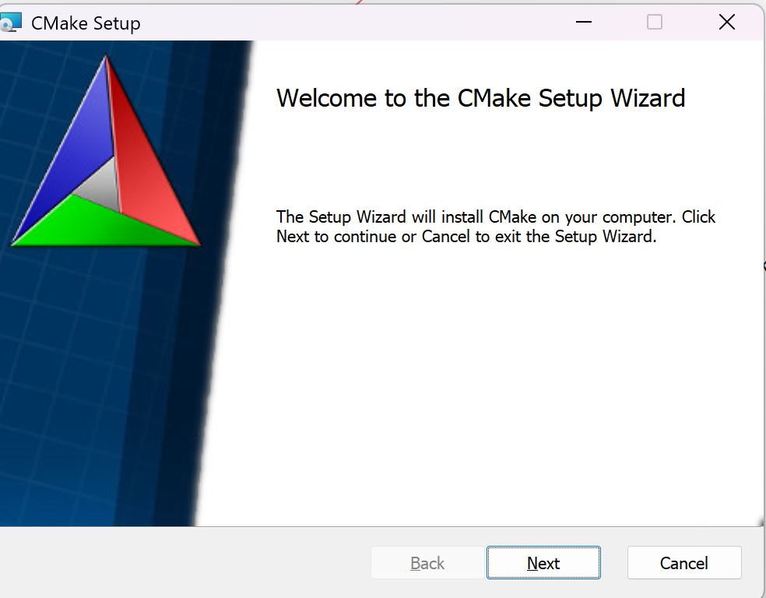Viewport: 766px width, 598px height.
Task: Cancel the CMake Setup Wizard
Action: 684,563
